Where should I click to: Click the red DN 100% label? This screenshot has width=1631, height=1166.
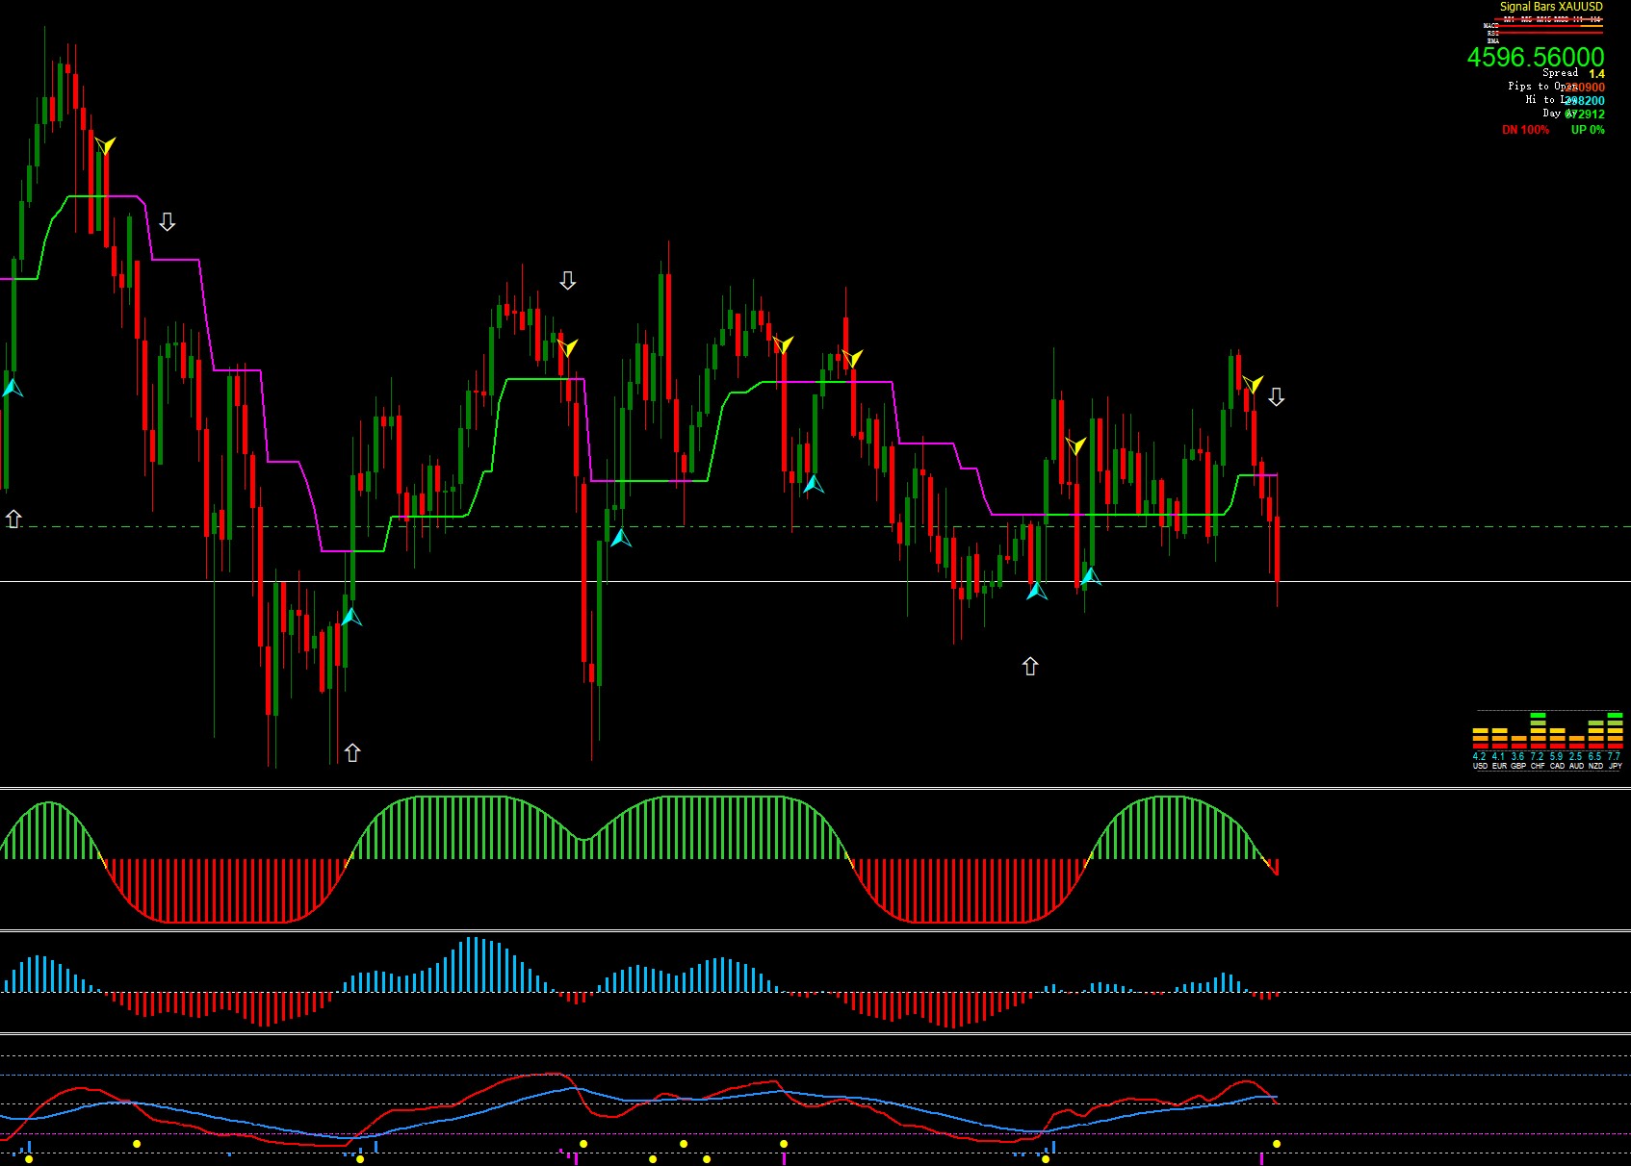pos(1525,130)
